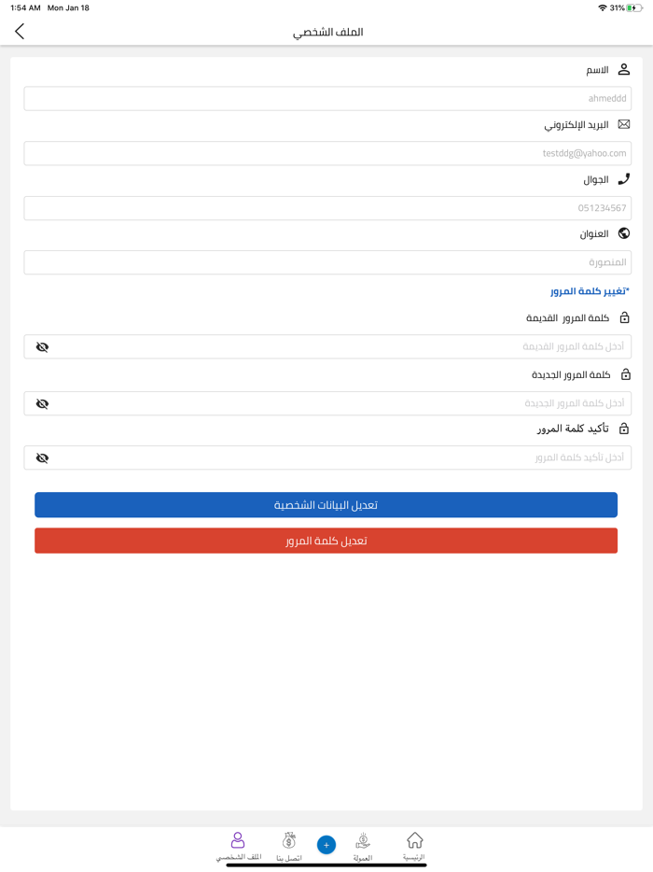
Task: Toggle visibility for تأكيد كلمة المرور field
Action: click(x=42, y=457)
